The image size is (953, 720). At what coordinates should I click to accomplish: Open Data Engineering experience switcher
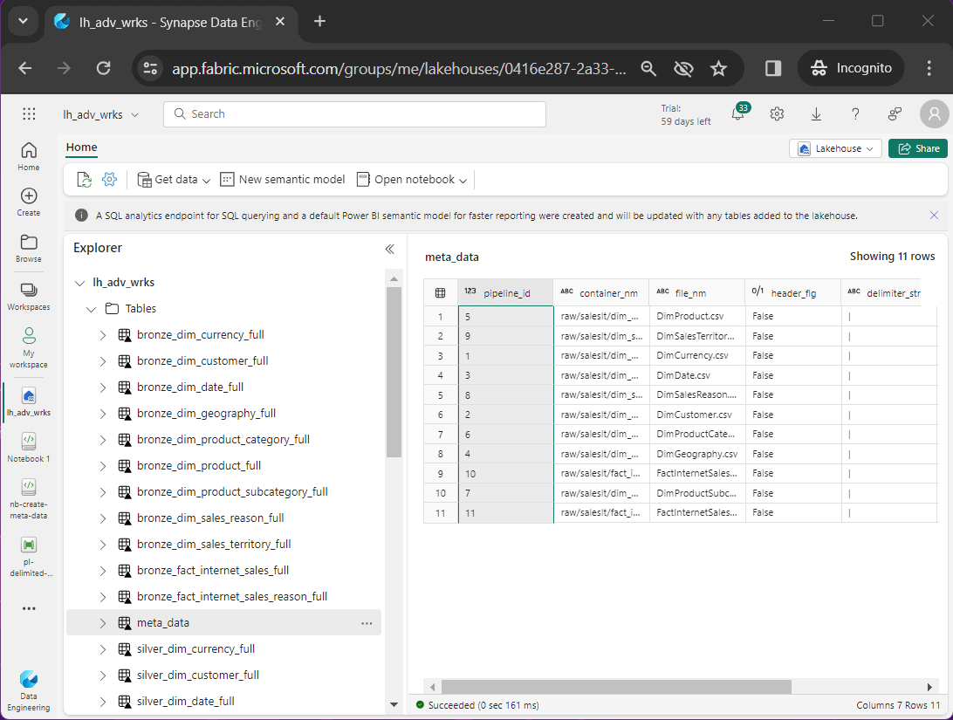[29, 691]
